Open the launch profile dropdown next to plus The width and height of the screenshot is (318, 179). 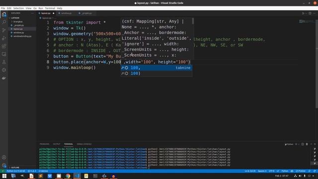(299, 144)
